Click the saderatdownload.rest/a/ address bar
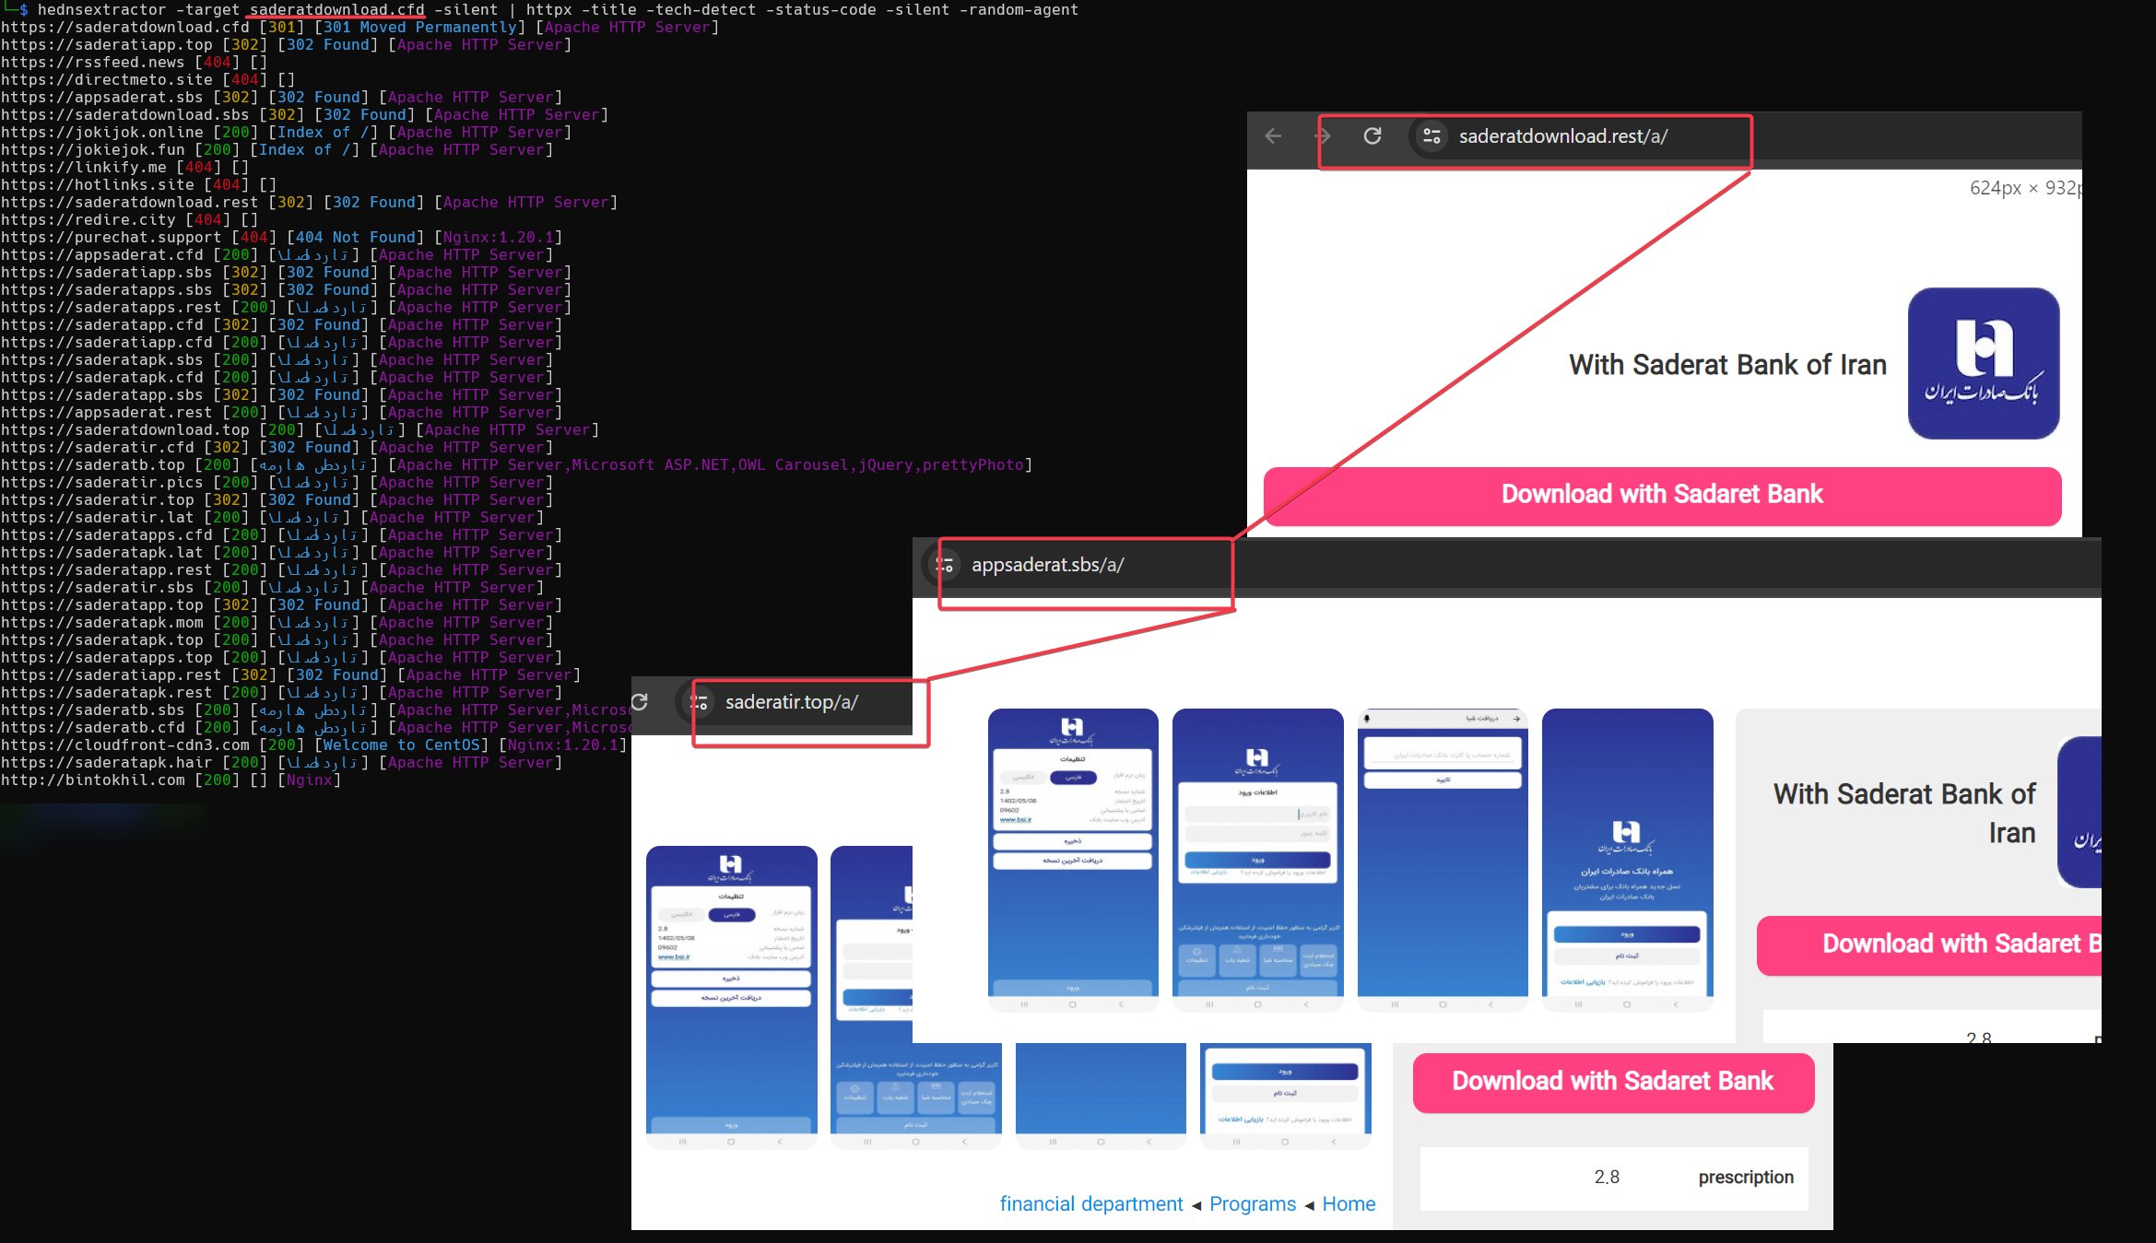Viewport: 2156px width, 1243px height. point(1562,136)
